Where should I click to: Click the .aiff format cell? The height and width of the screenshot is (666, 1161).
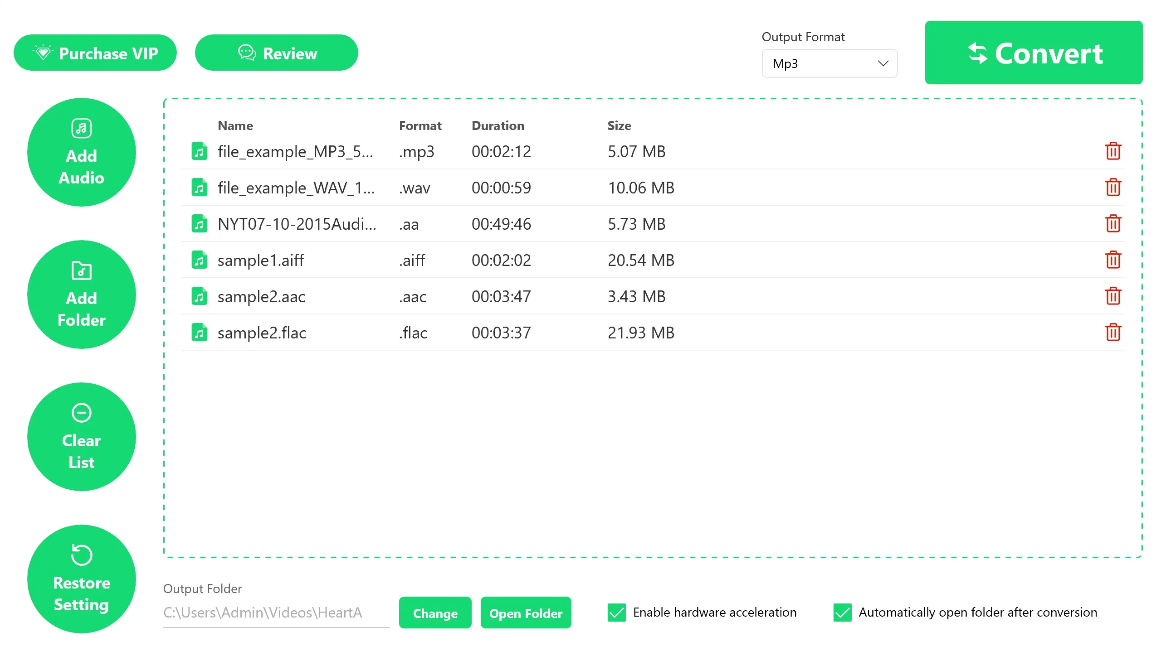click(412, 260)
